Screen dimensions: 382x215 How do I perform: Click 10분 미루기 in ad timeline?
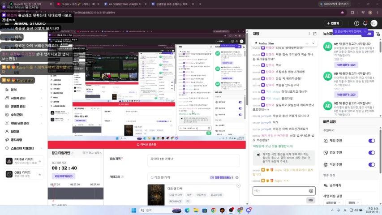[63, 176]
